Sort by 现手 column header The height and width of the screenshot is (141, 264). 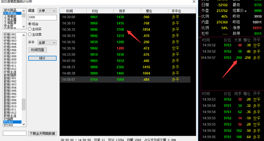[122, 11]
